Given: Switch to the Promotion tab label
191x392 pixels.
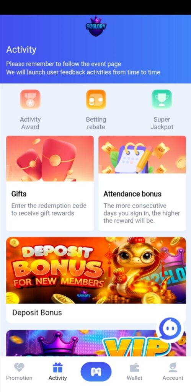Looking at the screenshot, I should tap(19, 378).
